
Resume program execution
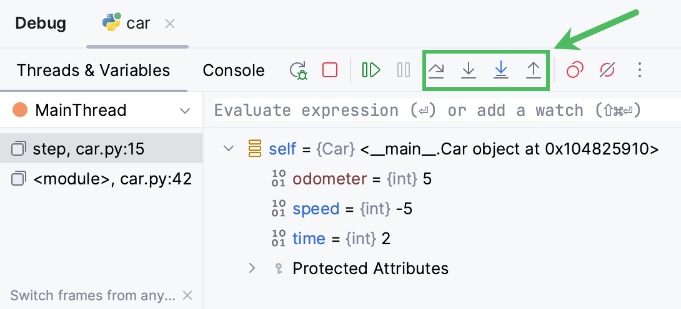click(x=371, y=70)
